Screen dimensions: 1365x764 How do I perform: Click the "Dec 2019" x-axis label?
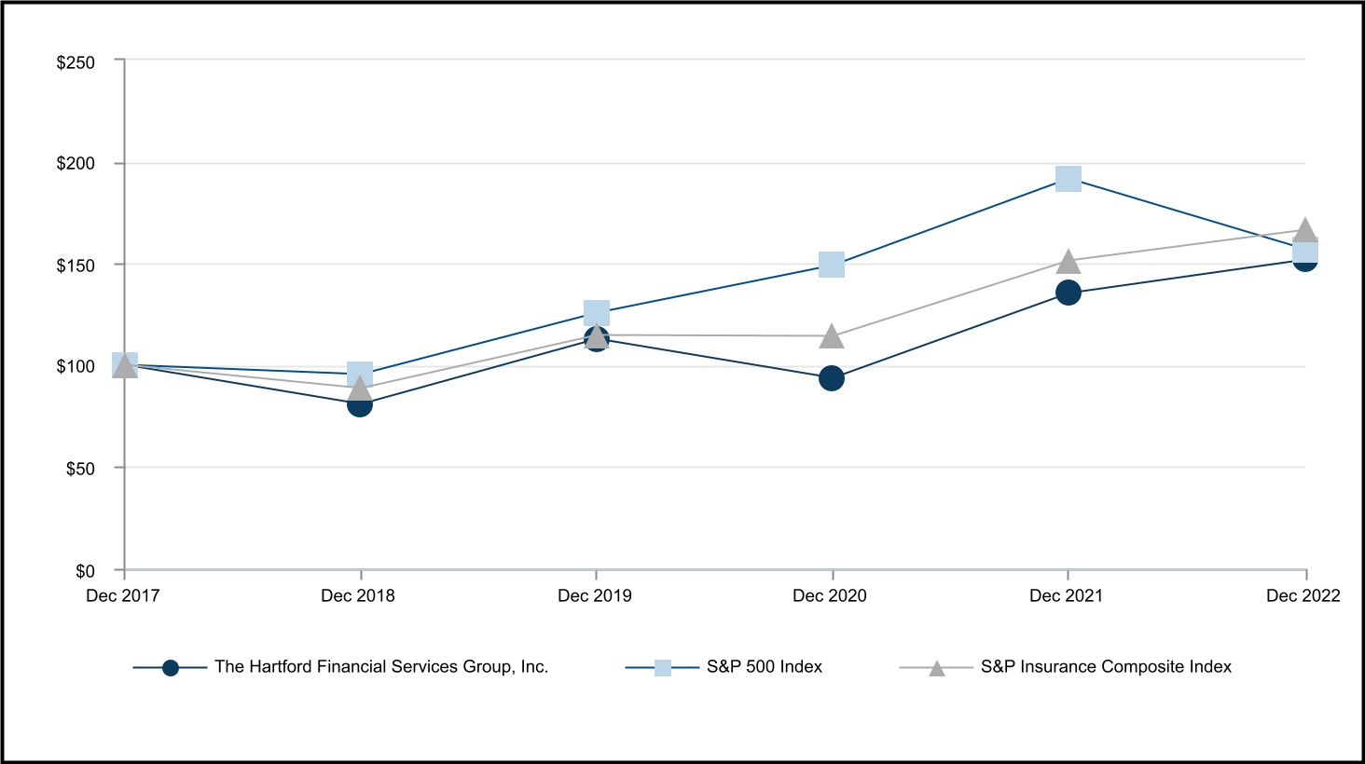click(594, 596)
